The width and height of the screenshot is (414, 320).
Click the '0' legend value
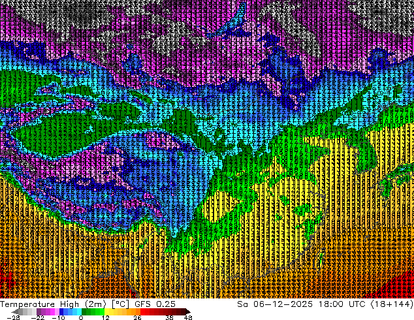click(x=81, y=317)
